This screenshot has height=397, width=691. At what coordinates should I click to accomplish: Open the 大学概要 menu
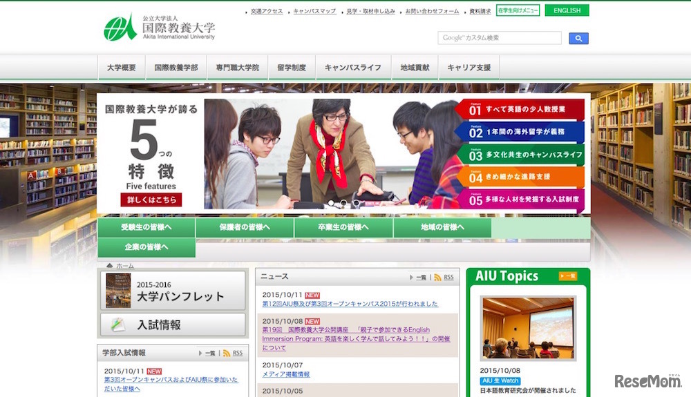121,68
